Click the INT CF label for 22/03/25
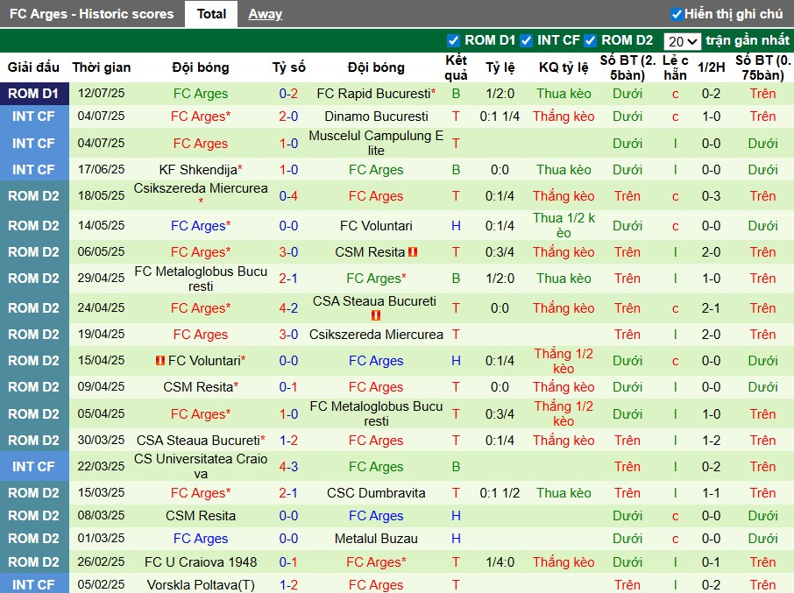794x593 pixels. pyautogui.click(x=33, y=467)
